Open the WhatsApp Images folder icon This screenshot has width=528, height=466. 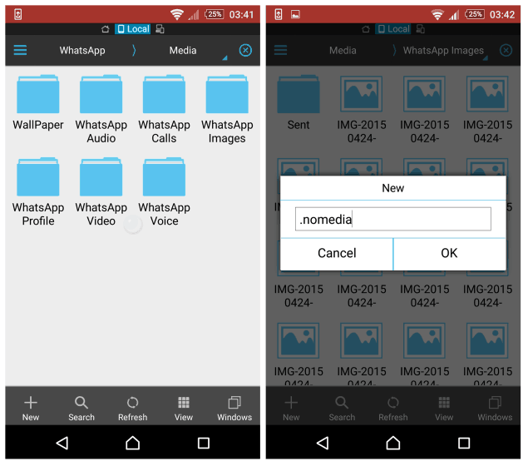click(227, 96)
